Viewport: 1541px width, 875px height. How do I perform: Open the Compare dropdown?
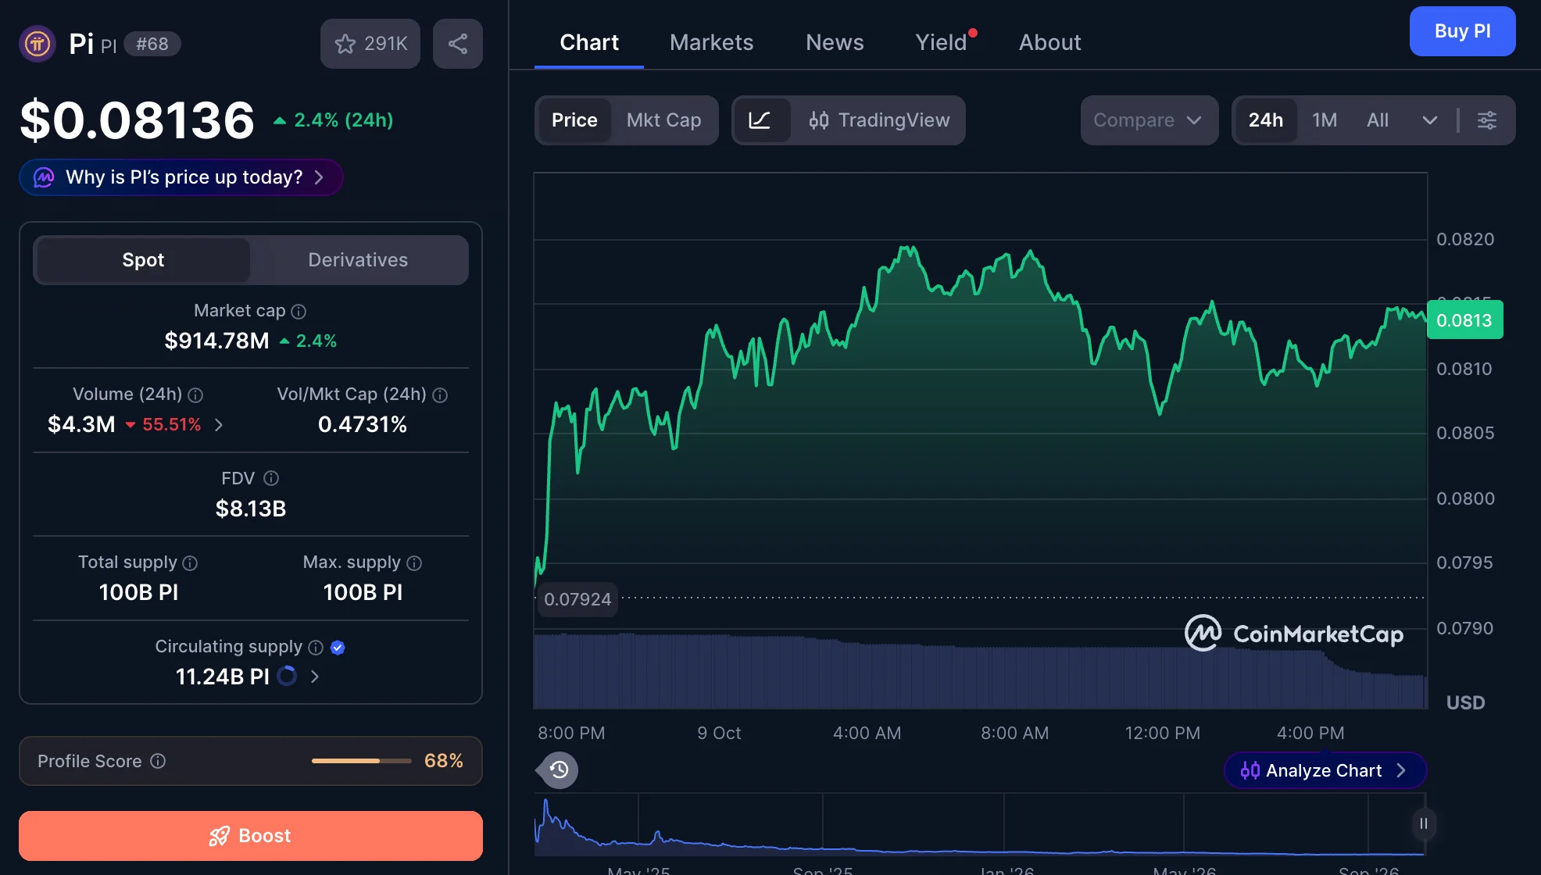click(1149, 120)
